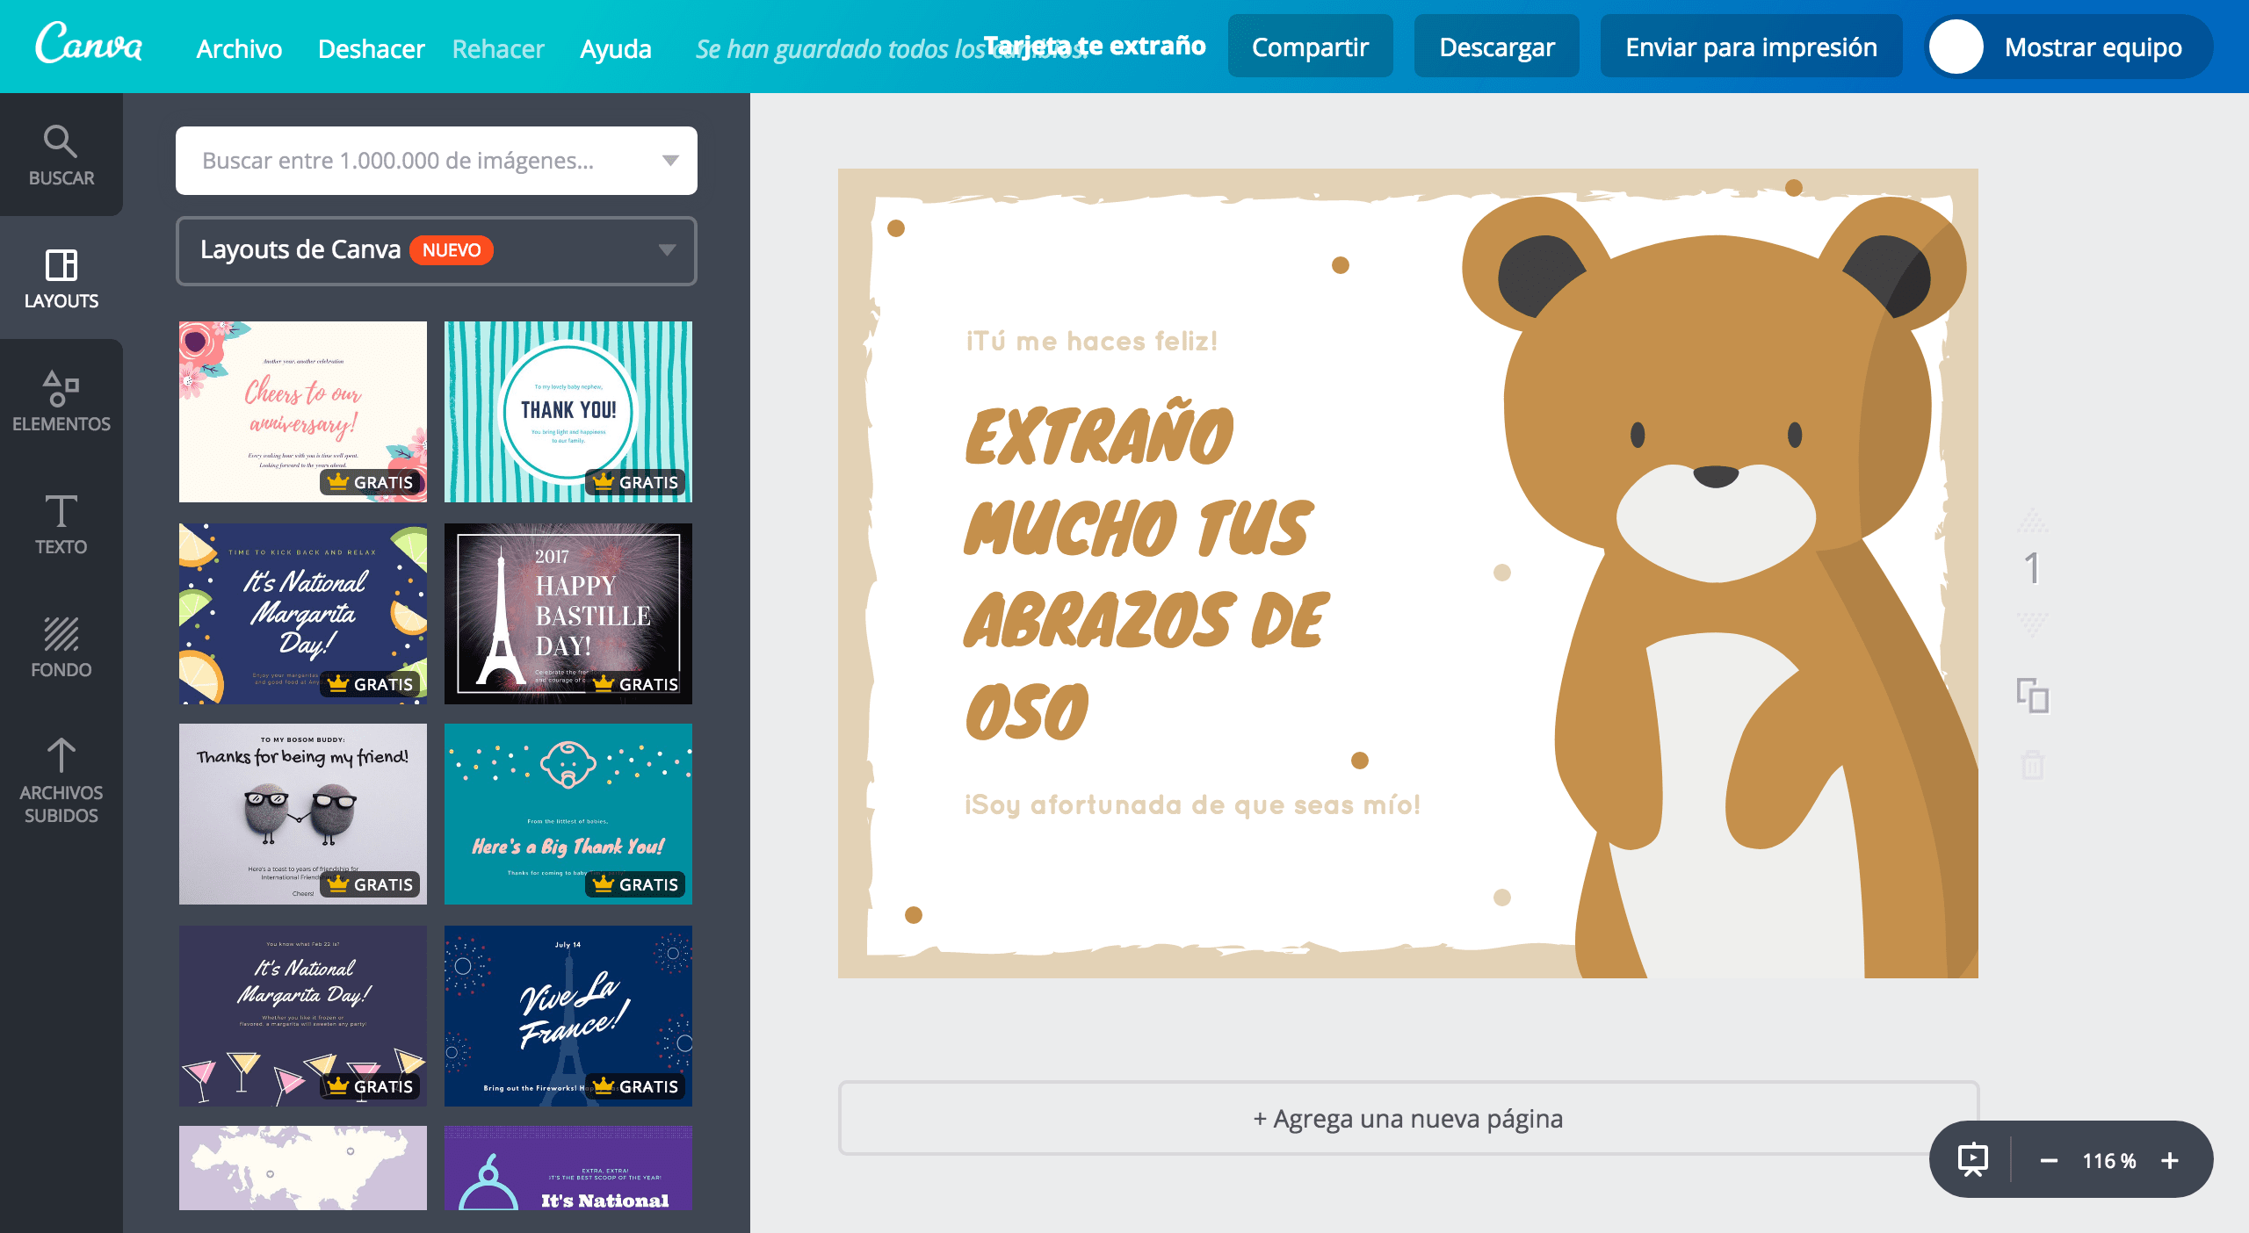Select the Vive La France layout
This screenshot has height=1233, width=2249.
coord(568,1016)
